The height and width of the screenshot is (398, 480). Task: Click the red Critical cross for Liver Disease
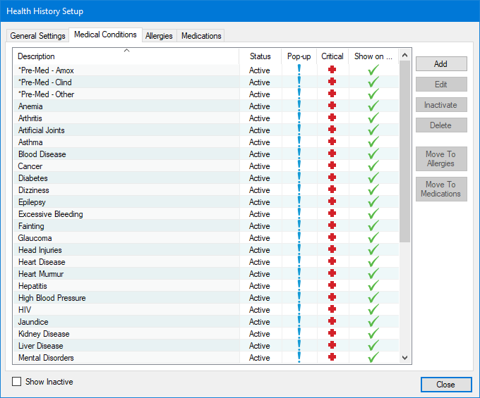pyautogui.click(x=332, y=346)
